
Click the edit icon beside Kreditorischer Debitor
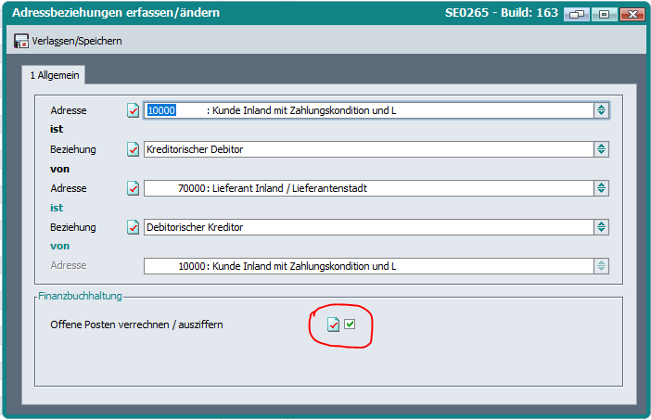pyautogui.click(x=134, y=149)
